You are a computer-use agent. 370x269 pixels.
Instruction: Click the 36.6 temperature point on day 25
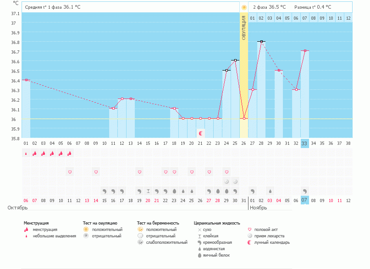[x=235, y=60]
